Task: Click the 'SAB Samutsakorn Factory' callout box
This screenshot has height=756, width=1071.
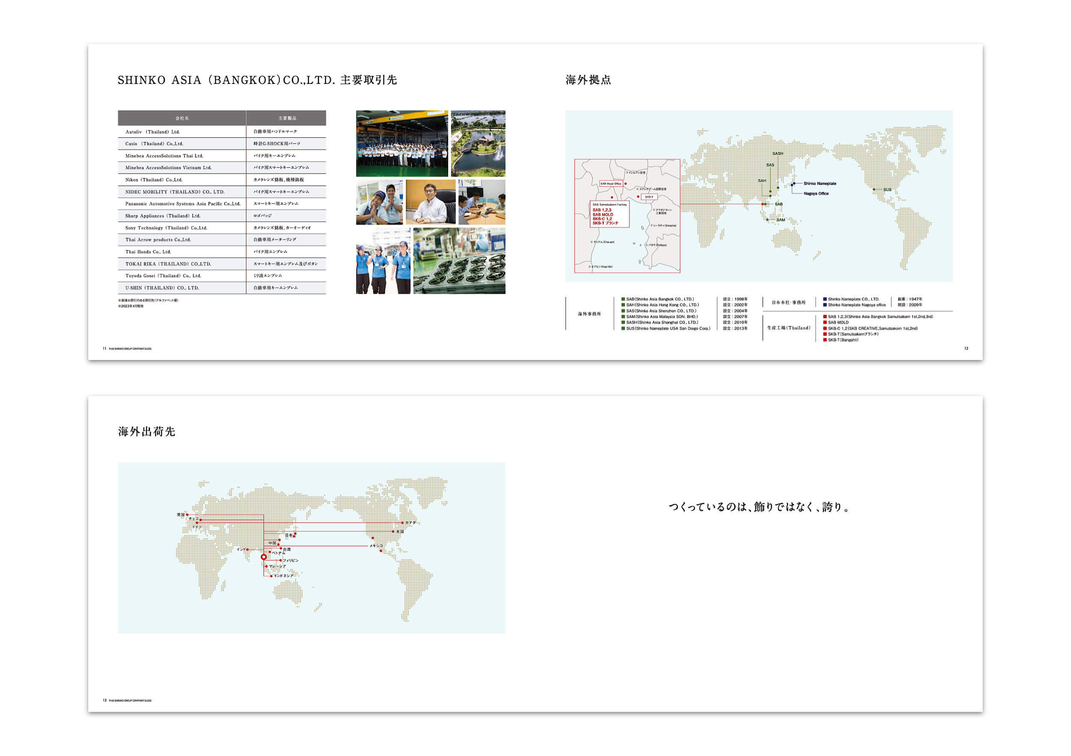Action: point(609,214)
